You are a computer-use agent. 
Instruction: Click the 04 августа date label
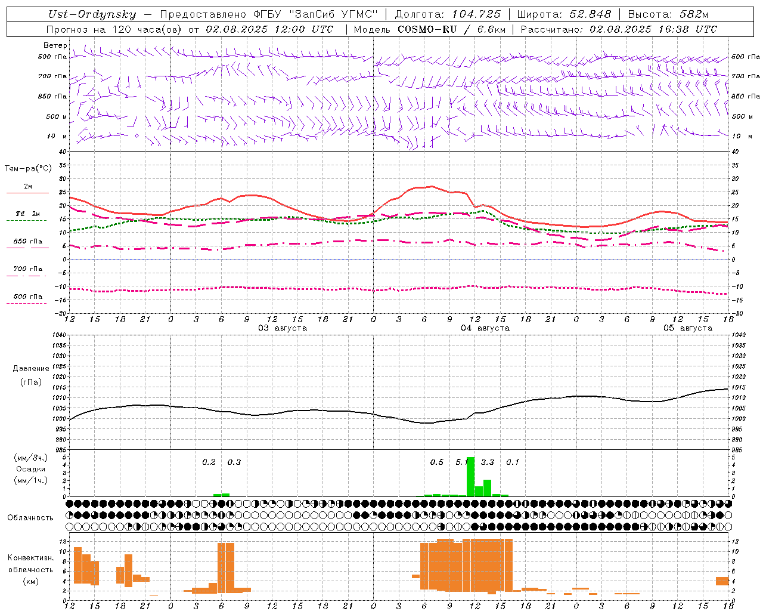pos(485,328)
